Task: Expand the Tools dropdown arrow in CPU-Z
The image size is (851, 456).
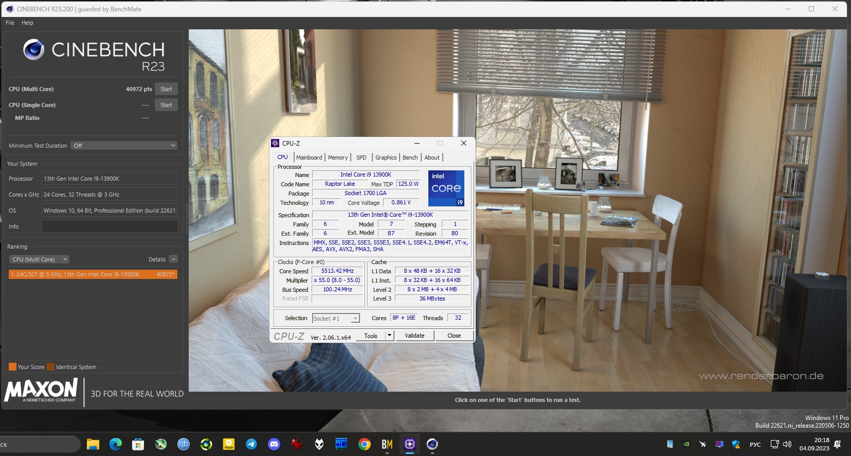Action: coord(389,336)
